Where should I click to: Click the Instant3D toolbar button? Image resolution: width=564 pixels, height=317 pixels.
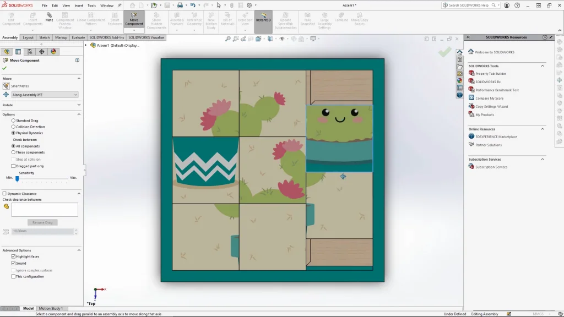tap(263, 17)
